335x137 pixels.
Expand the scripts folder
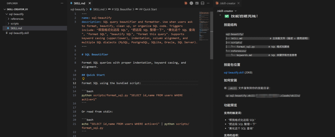click(x=9, y=24)
